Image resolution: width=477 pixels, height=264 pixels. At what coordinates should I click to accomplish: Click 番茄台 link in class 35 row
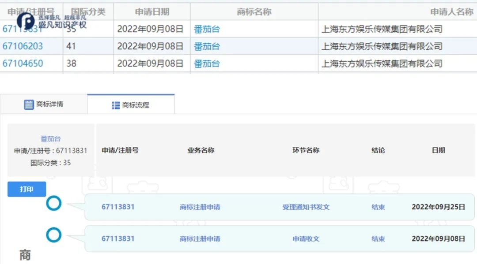pyautogui.click(x=207, y=30)
